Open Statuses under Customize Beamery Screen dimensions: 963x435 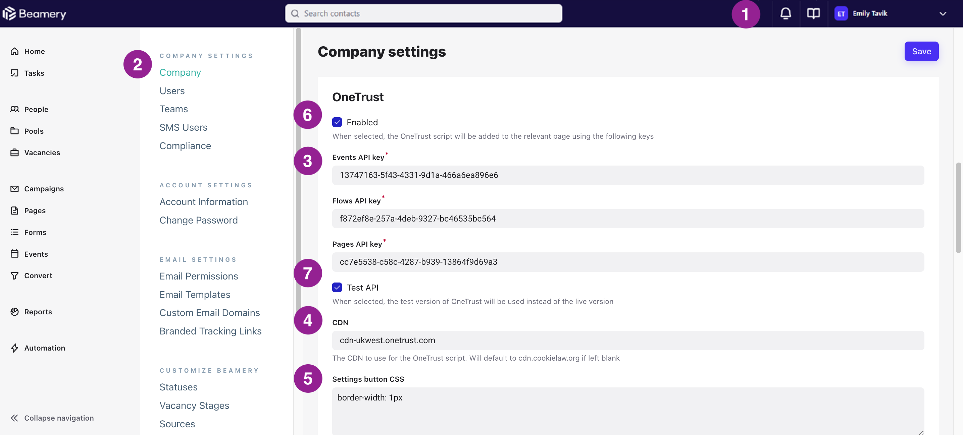click(x=178, y=387)
